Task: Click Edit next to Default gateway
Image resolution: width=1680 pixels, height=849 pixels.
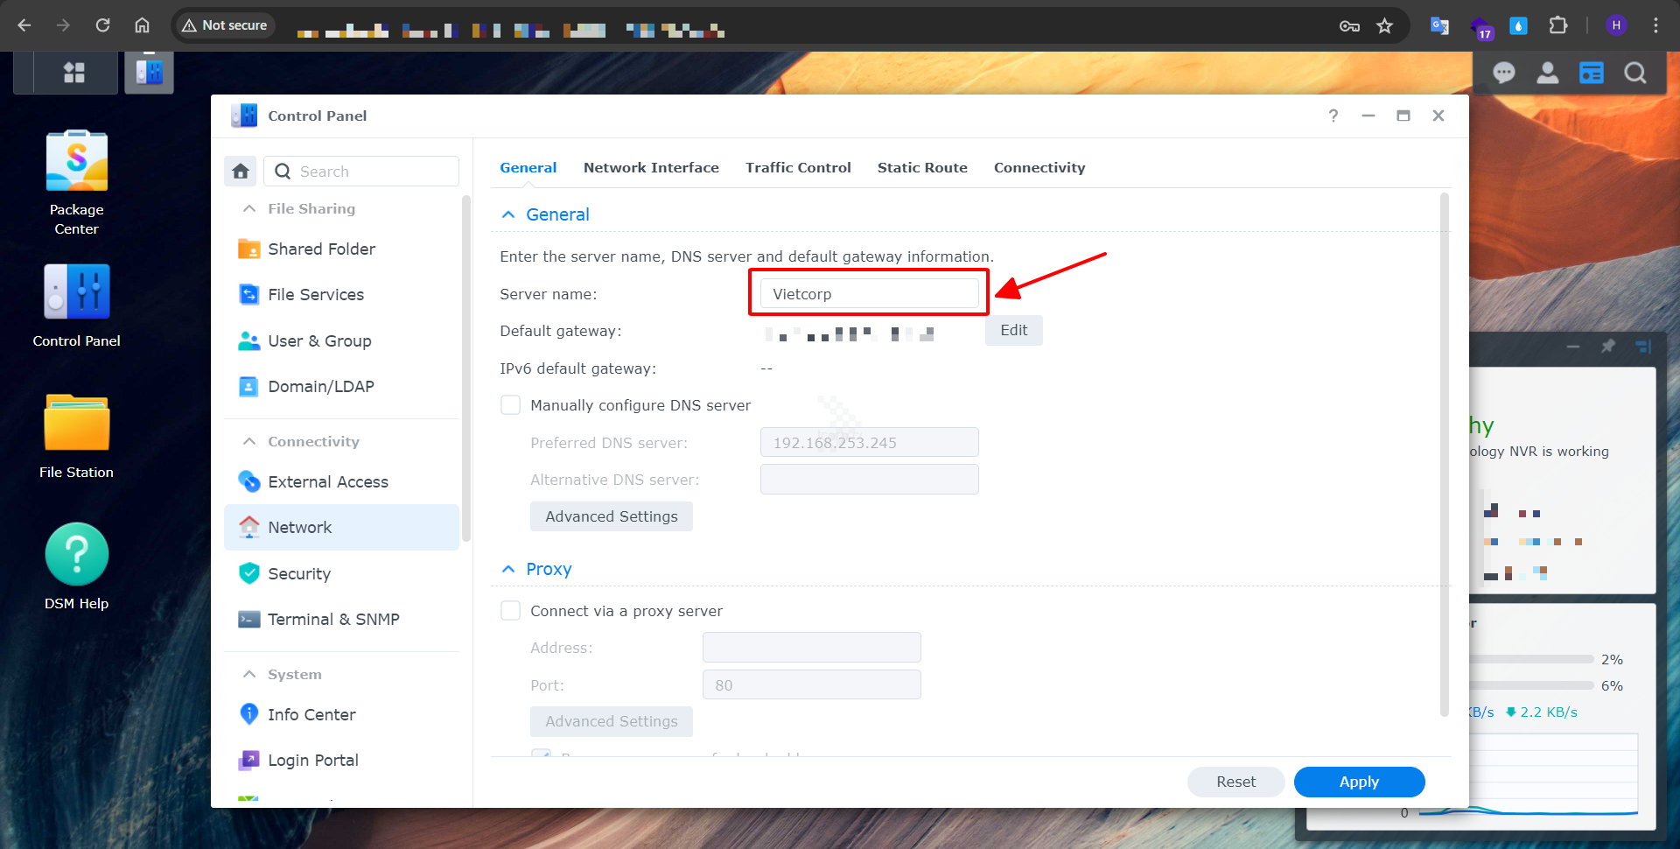Action: click(x=1013, y=331)
